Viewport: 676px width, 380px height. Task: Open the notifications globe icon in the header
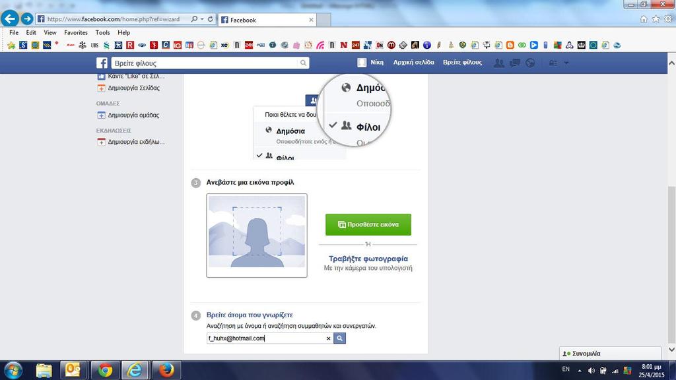coord(530,63)
